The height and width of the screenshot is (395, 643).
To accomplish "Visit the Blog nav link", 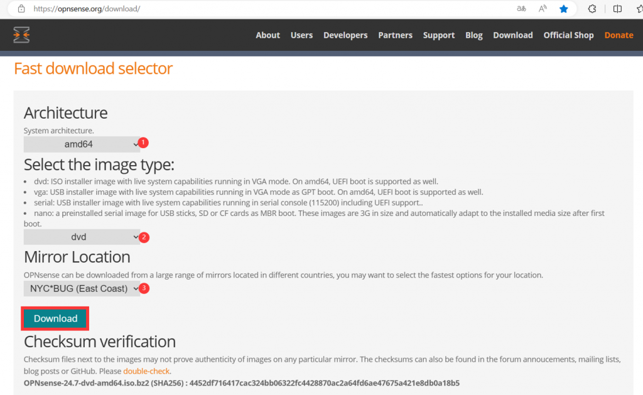I will (473, 35).
